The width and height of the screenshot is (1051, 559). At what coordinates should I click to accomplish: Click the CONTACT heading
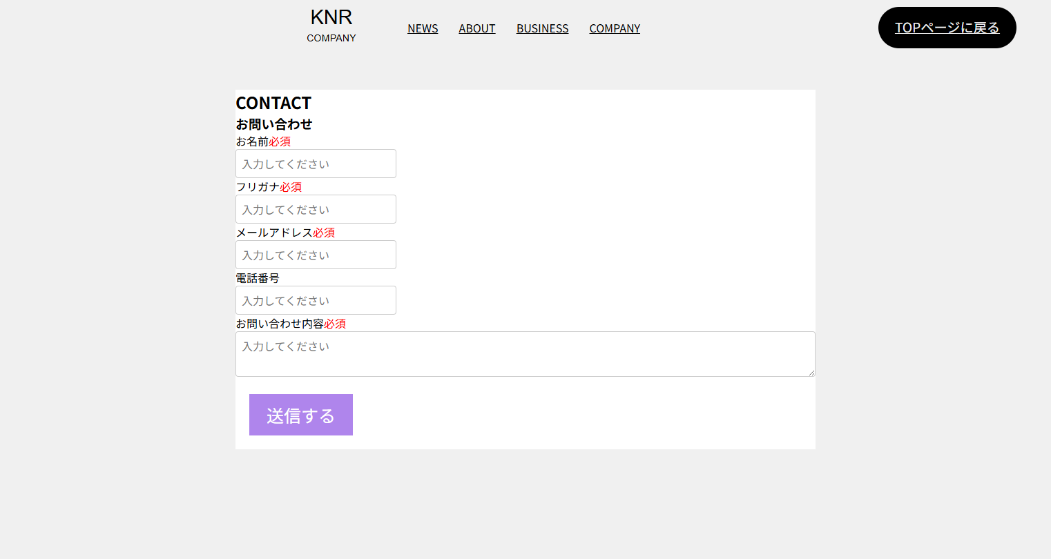[273, 103]
